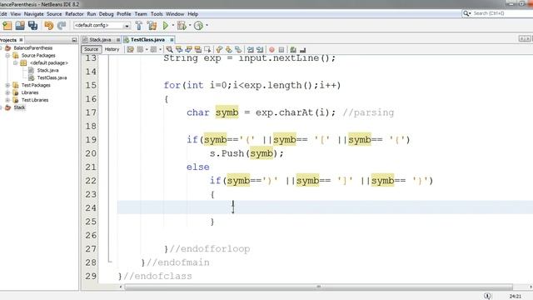Click the status bar notifications icon

click(487, 296)
